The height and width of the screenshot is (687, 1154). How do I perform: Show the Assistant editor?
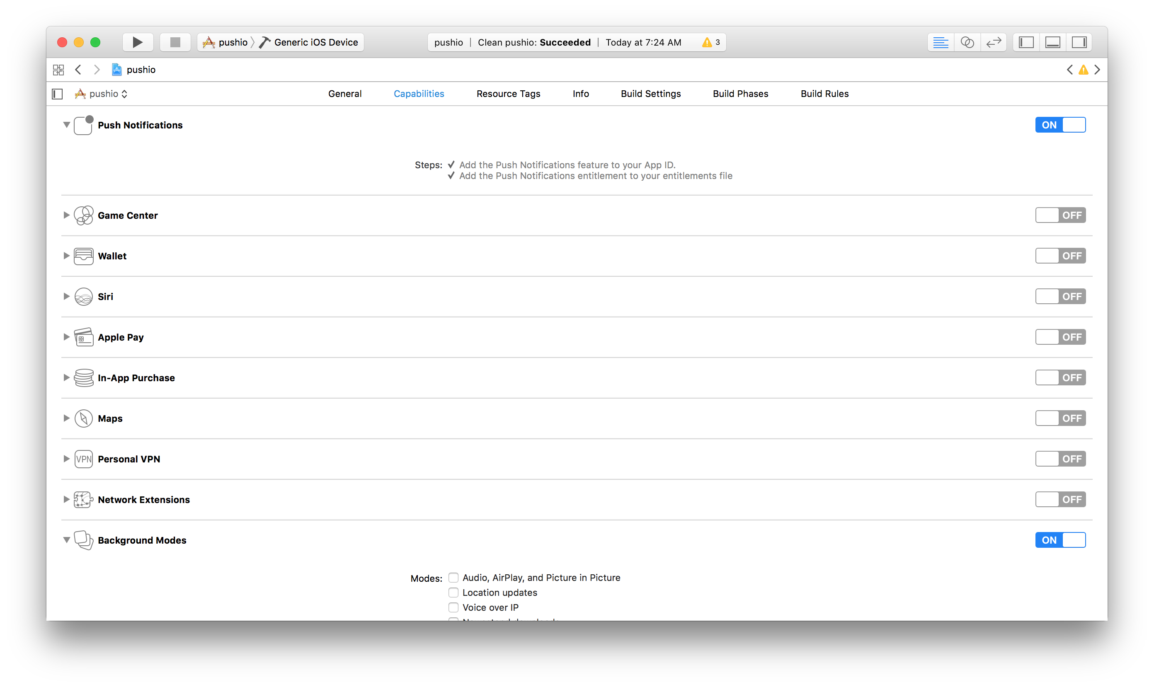pos(967,42)
